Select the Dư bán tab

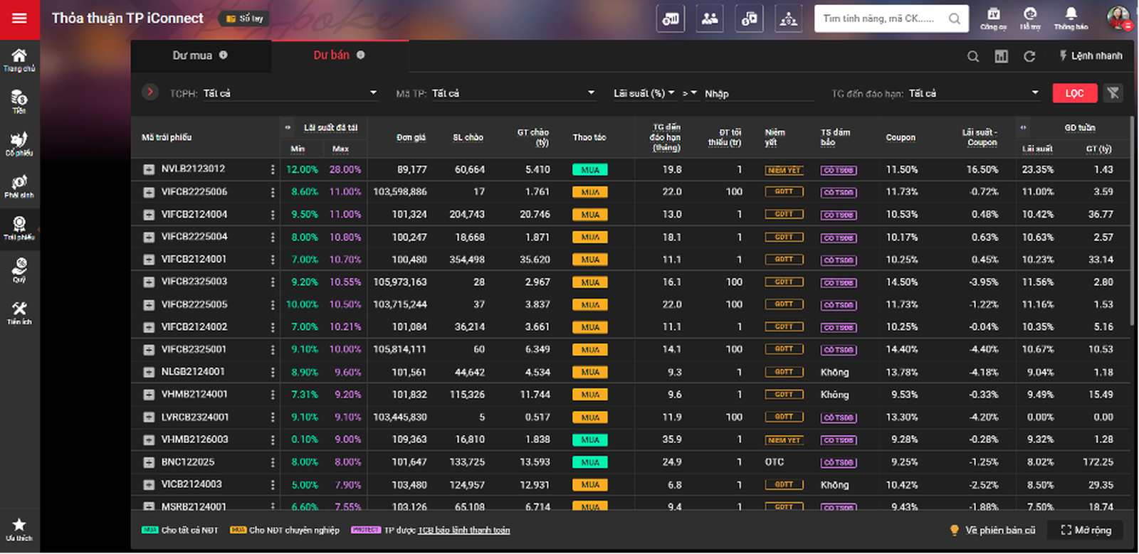(x=339, y=55)
